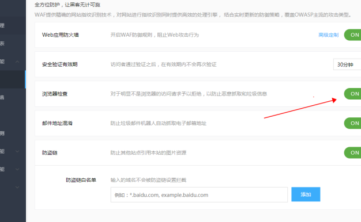Disable the 防盗链 ON switch

(352, 152)
